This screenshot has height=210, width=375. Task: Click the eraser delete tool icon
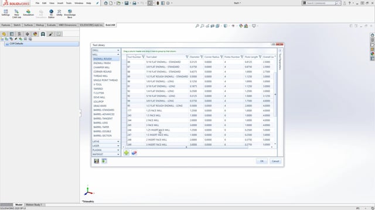[134, 153]
